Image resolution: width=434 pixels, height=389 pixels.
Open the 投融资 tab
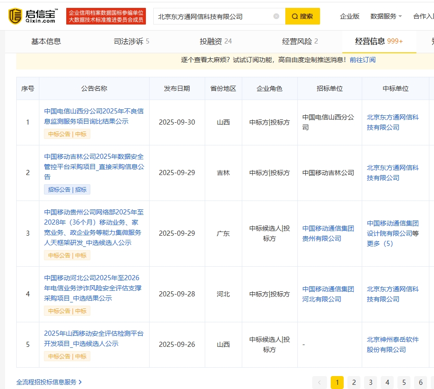coord(216,41)
